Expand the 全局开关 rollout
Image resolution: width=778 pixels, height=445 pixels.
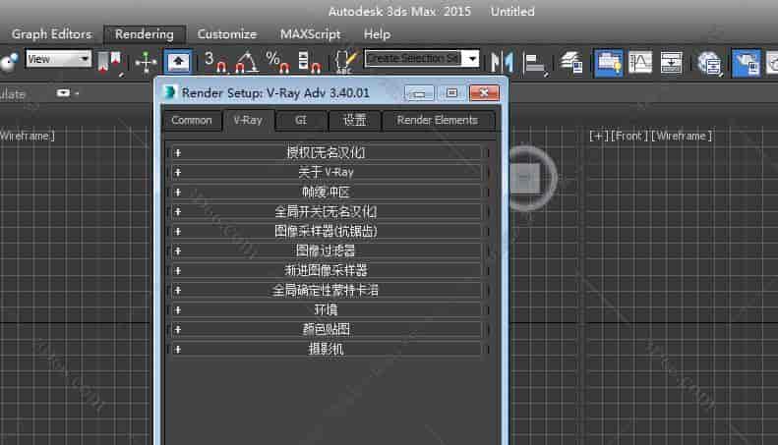326,211
